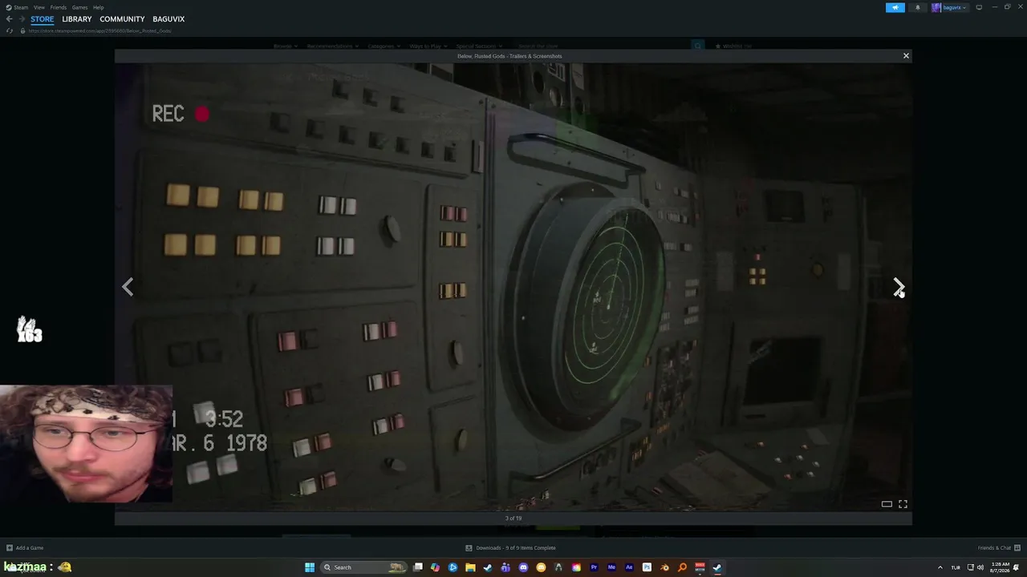Open the BAGUVIX profile tab
1027x577 pixels.
168,19
